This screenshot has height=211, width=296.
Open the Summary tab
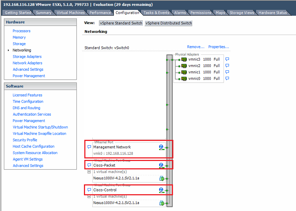[x=43, y=13]
